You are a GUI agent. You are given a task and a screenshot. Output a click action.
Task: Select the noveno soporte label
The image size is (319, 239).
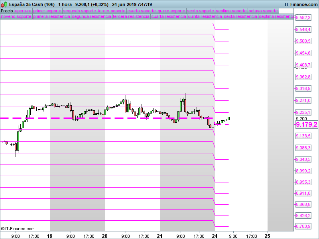[16, 16]
